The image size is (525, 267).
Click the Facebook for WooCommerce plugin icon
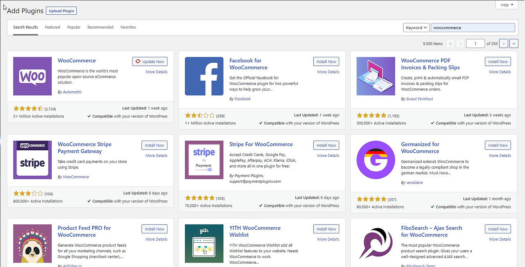point(204,76)
